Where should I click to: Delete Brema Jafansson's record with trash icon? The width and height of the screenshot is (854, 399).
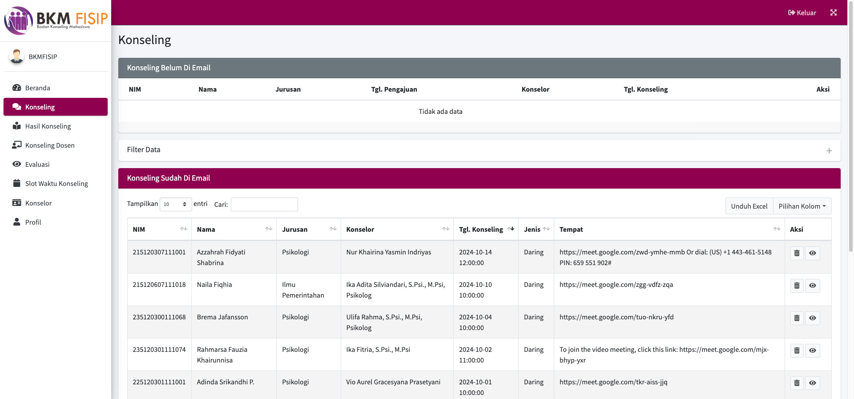coord(797,318)
